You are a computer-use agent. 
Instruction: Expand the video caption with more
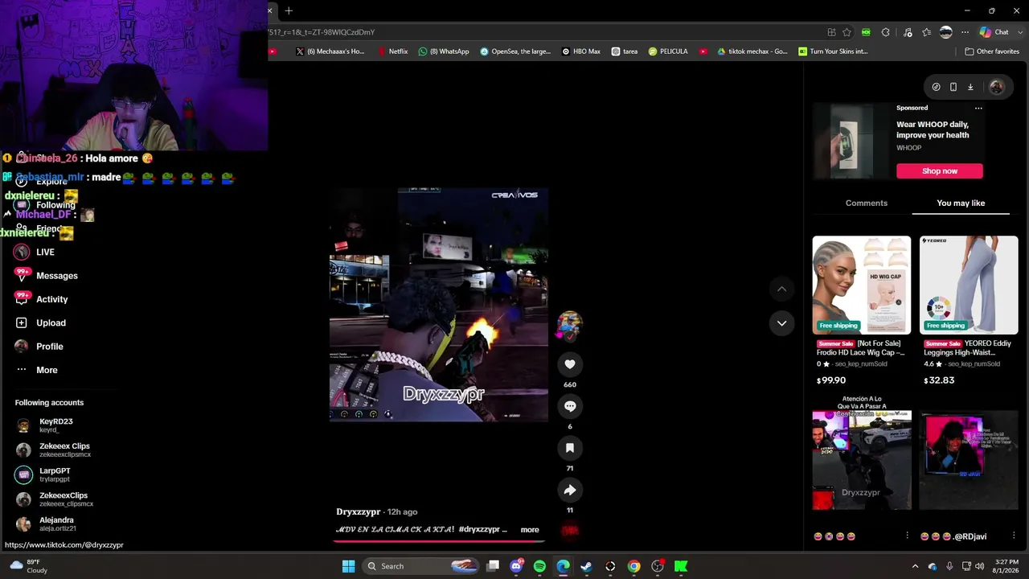[530, 529]
